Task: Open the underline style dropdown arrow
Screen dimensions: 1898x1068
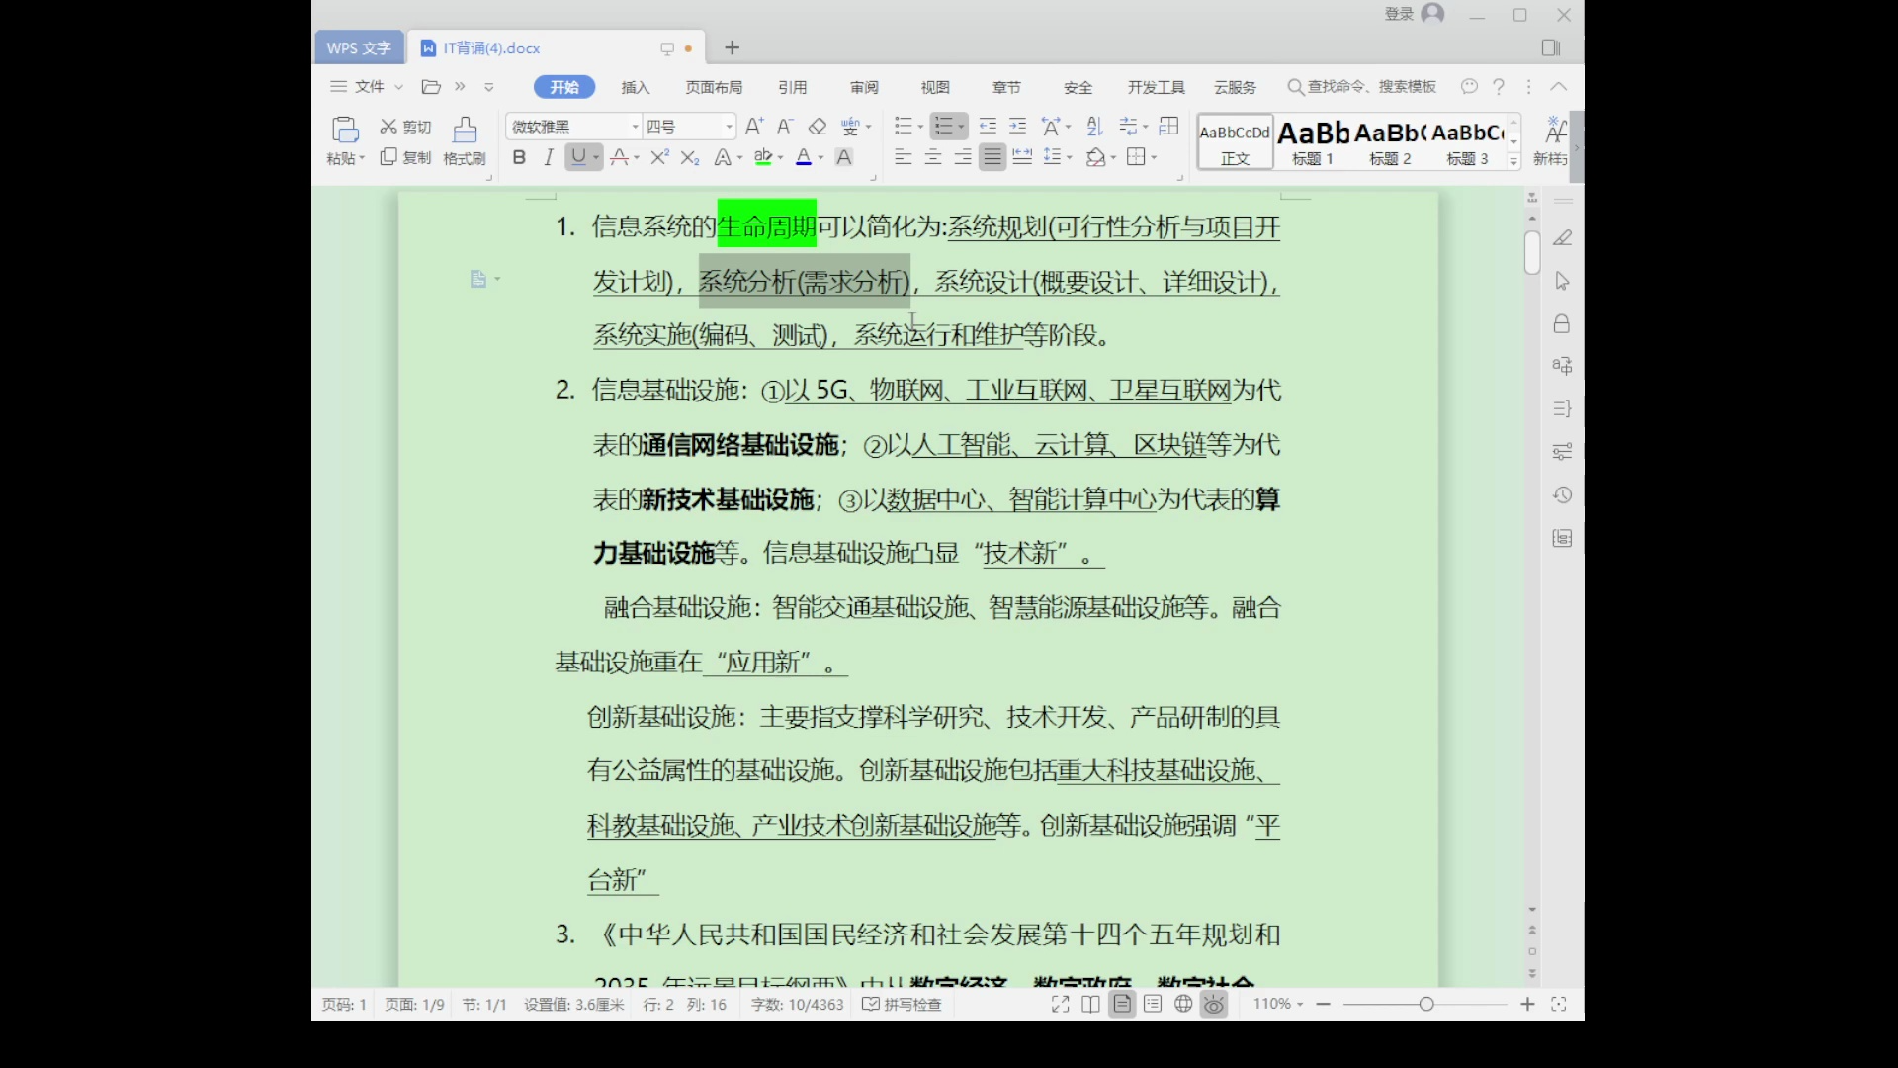Action: pyautogui.click(x=596, y=157)
